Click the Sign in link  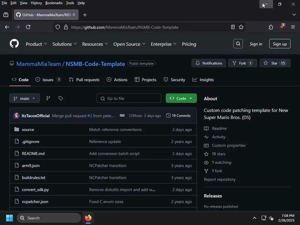pos(256,44)
